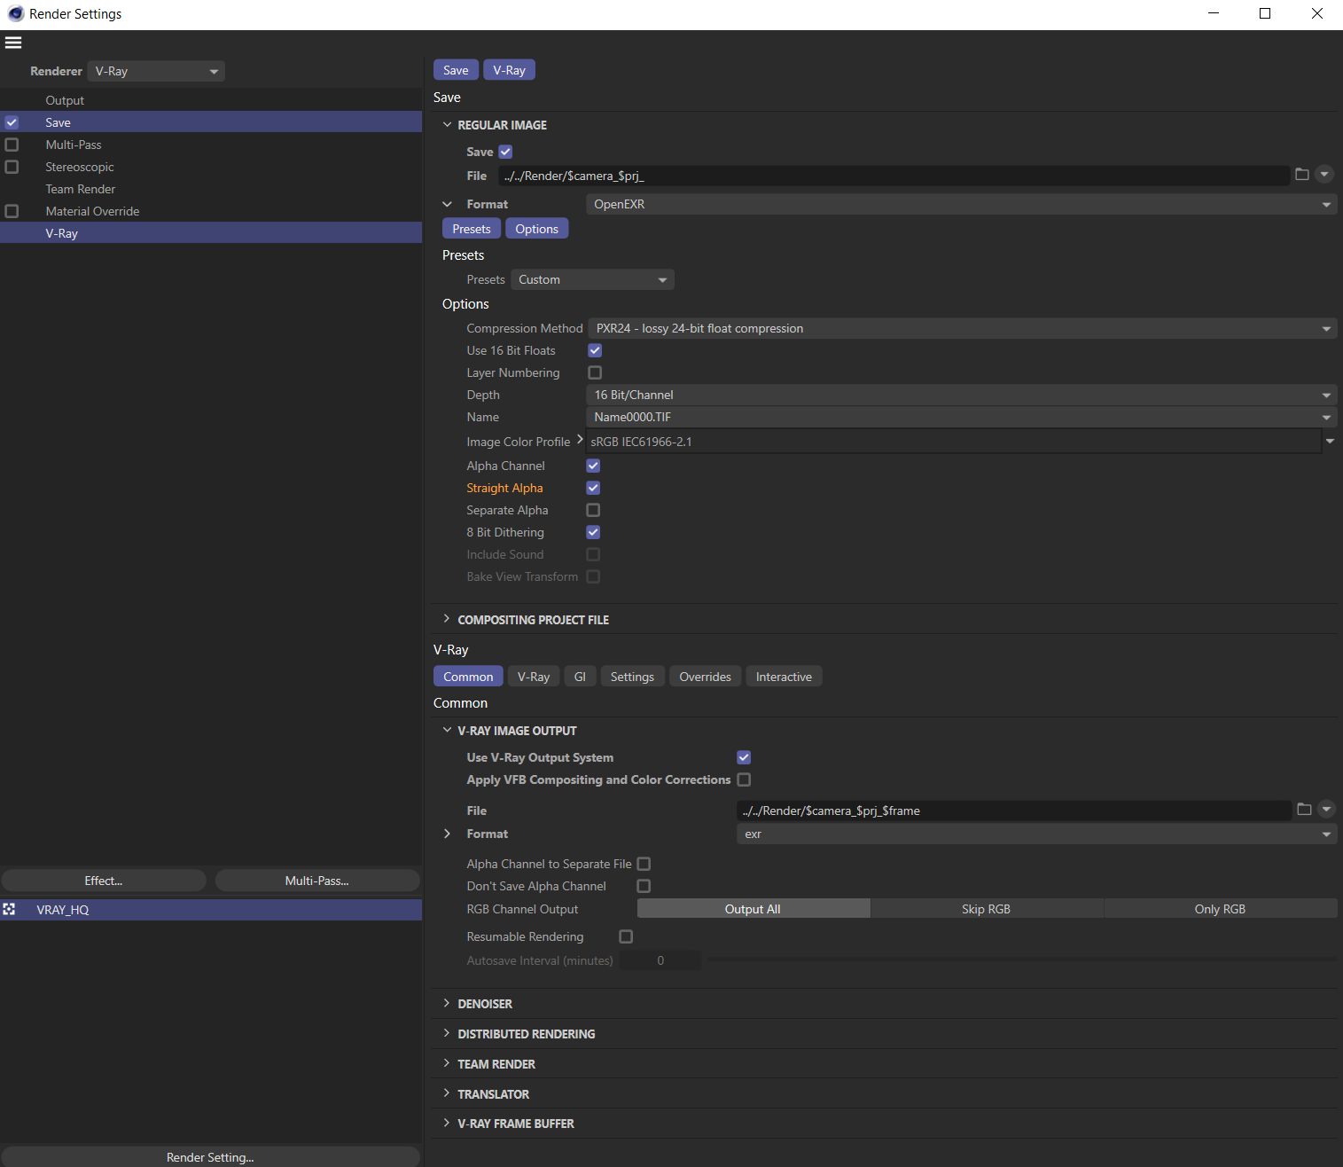Enable Don't Save Alpha Channel checkbox
Image resolution: width=1343 pixels, height=1167 pixels.
coord(644,886)
